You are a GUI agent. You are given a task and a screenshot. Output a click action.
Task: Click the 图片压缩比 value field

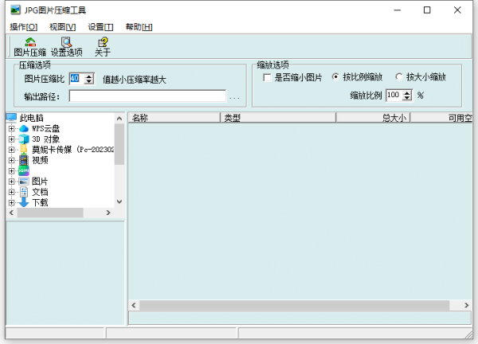pyautogui.click(x=76, y=79)
